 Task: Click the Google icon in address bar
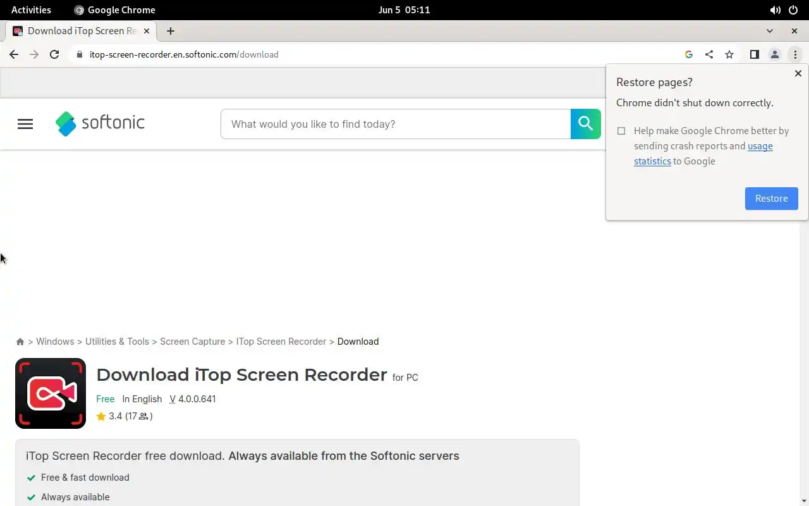coord(689,54)
